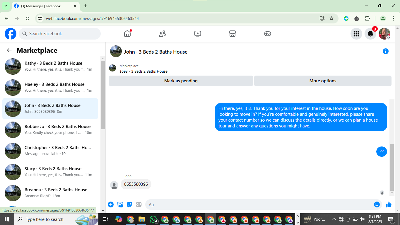Click Mark as pending button

[181, 81]
